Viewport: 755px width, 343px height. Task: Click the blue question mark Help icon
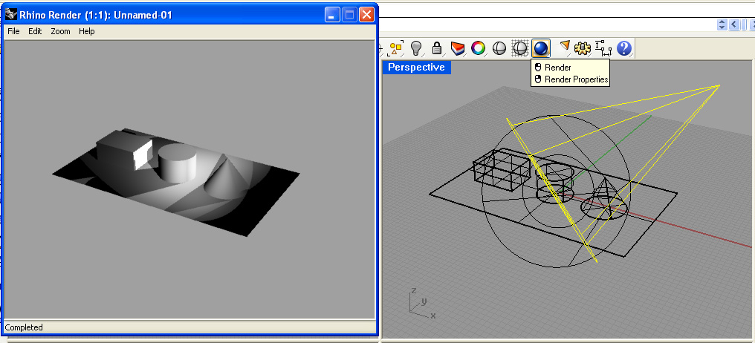[623, 48]
